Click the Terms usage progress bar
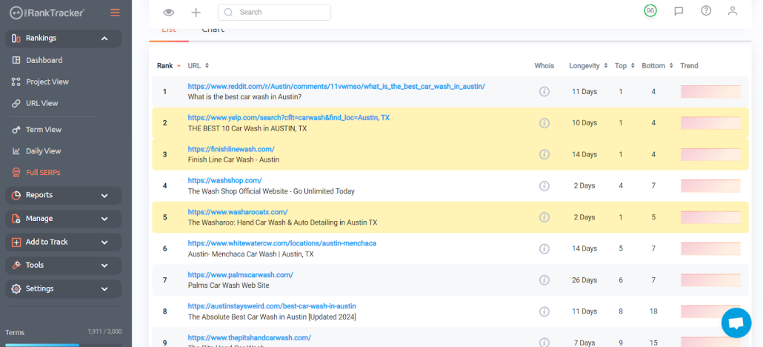 [x=63, y=345]
